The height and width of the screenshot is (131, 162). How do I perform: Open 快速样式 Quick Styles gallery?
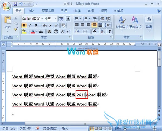click(122, 24)
